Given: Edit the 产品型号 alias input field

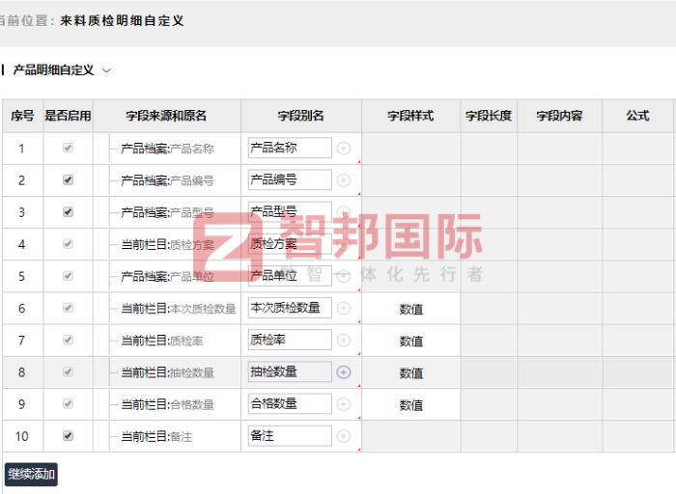Looking at the screenshot, I should click(290, 212).
